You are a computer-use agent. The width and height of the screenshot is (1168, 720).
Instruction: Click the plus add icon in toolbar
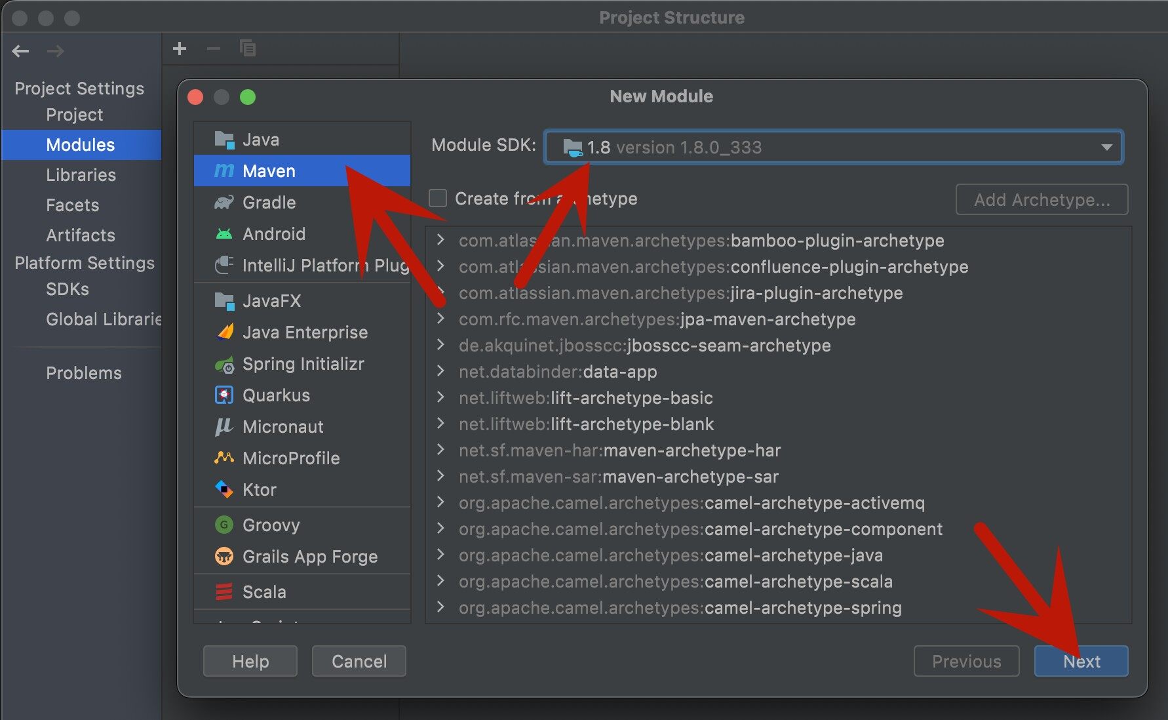tap(180, 49)
